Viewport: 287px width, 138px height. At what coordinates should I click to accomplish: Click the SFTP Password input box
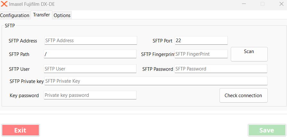221,69
